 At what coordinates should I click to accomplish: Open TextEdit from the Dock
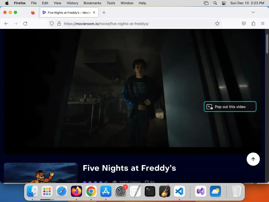pyautogui.click(x=135, y=191)
